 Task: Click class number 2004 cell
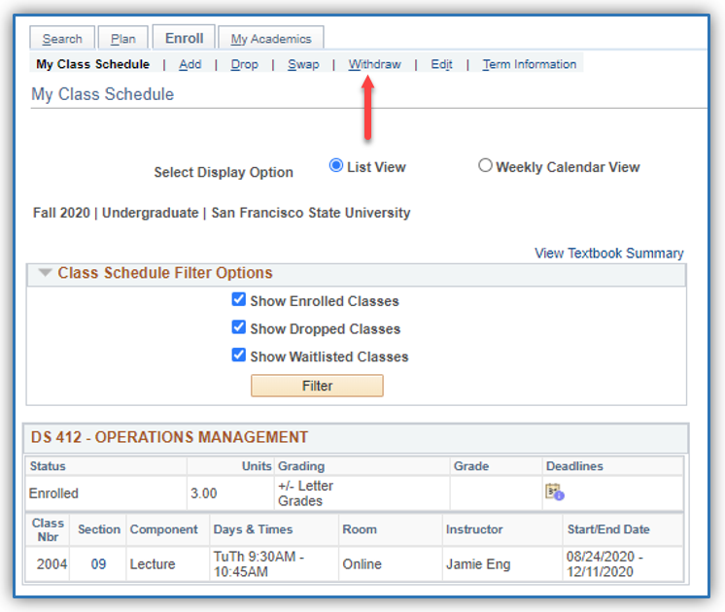(48, 564)
